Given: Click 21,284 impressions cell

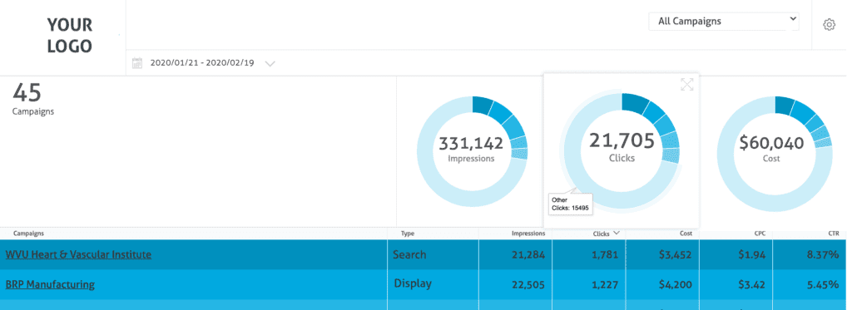Looking at the screenshot, I should click(x=528, y=254).
